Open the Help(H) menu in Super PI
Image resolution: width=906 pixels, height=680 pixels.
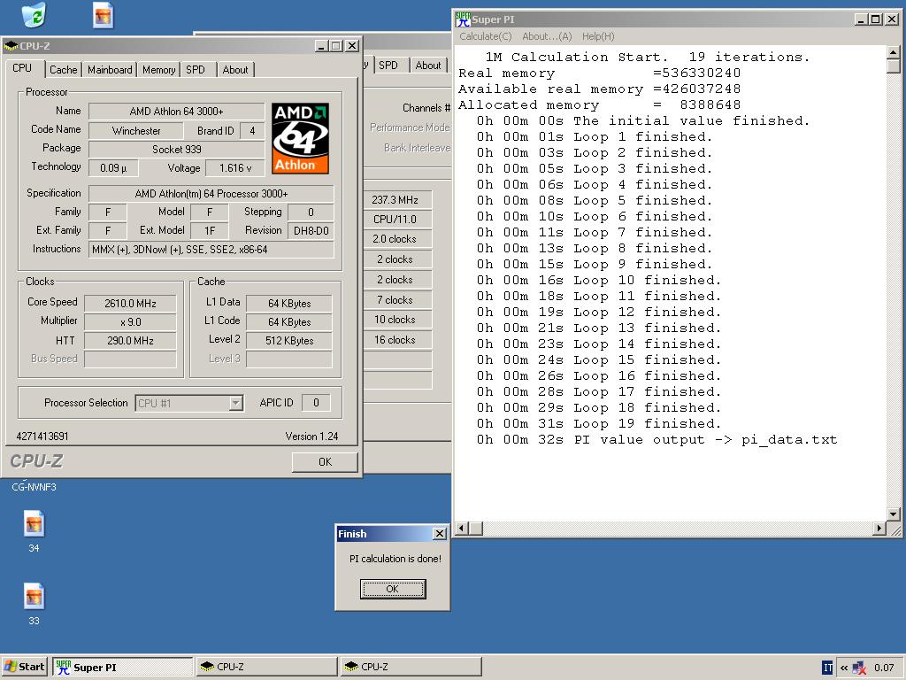598,36
